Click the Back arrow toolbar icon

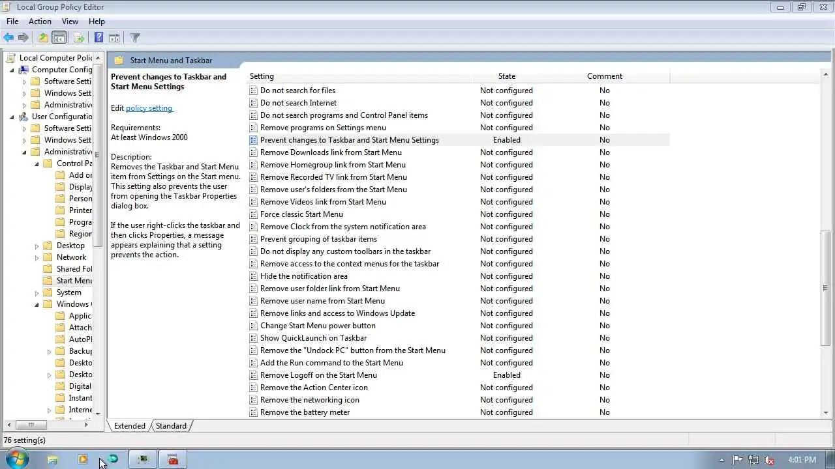point(8,38)
